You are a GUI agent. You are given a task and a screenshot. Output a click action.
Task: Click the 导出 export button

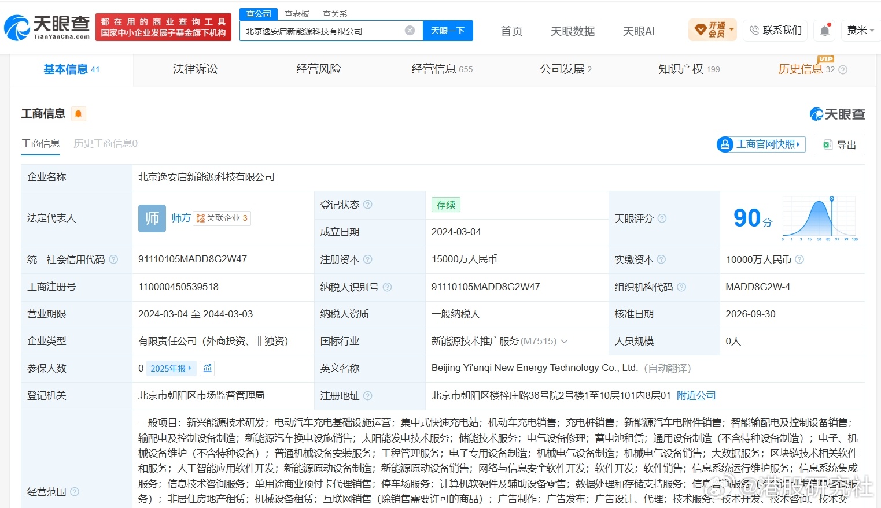tap(839, 144)
